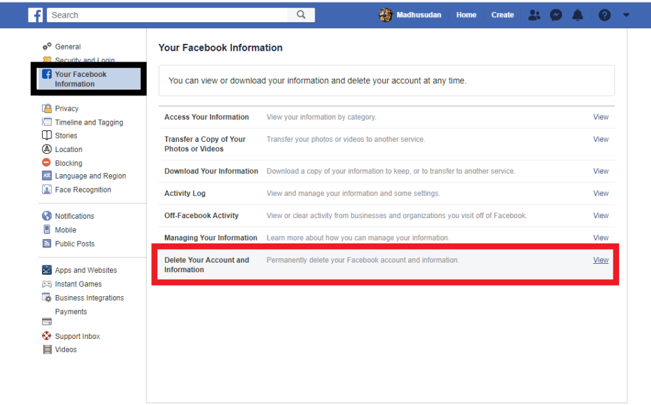Image resolution: width=651 pixels, height=405 pixels.
Task: Click the Delete Your Account and Information heading
Action: [207, 264]
